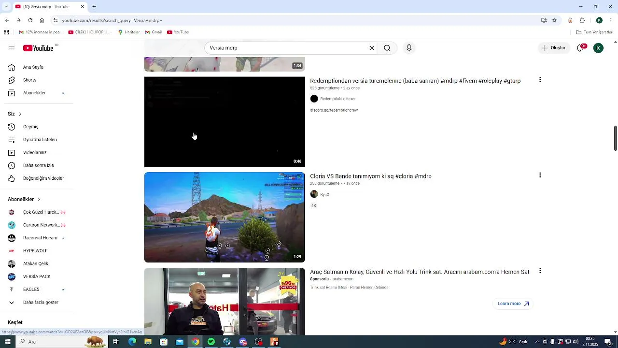
Task: Open more options for Redemptiondan versia video
Action: (540, 80)
